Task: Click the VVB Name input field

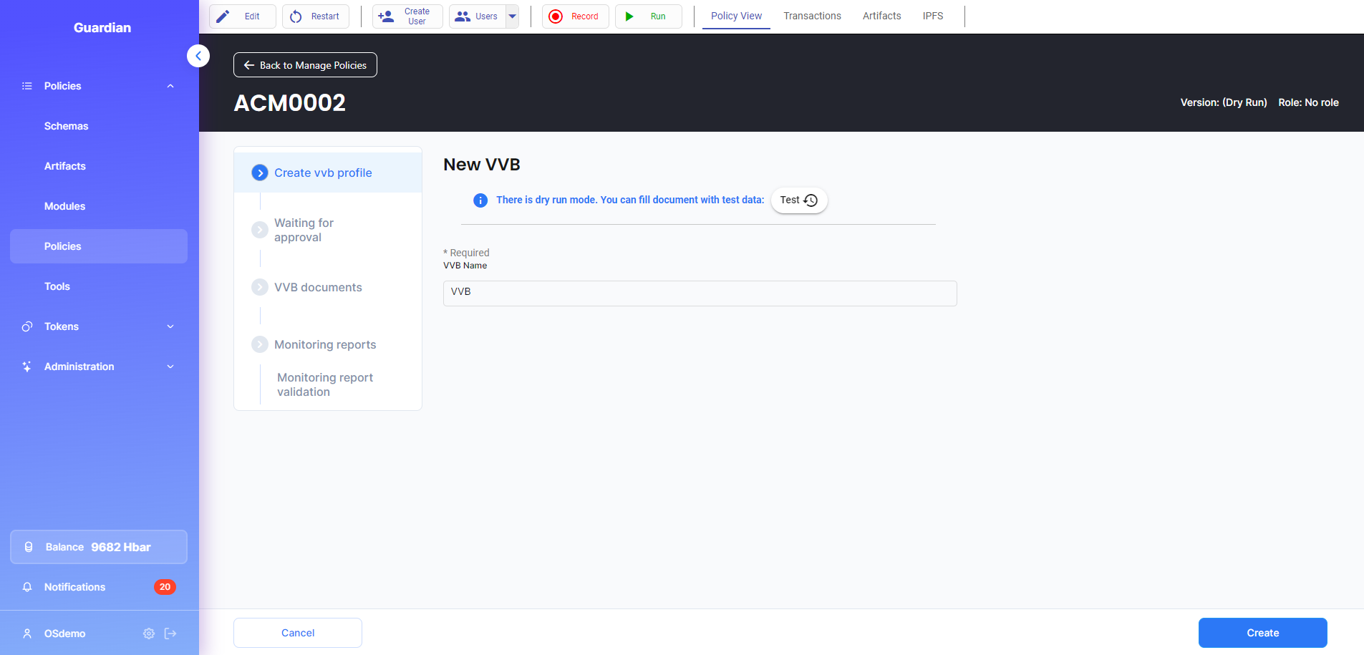Action: pos(700,293)
